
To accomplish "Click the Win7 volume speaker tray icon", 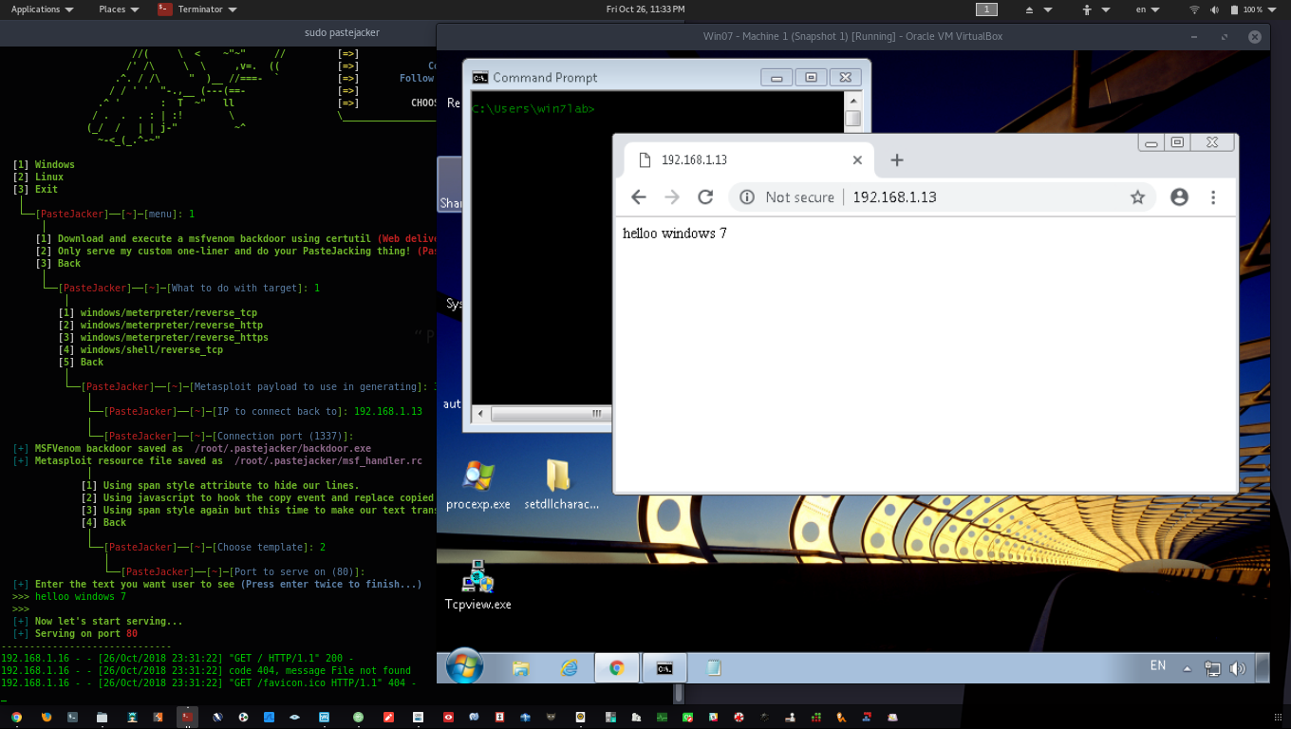I will tap(1237, 668).
